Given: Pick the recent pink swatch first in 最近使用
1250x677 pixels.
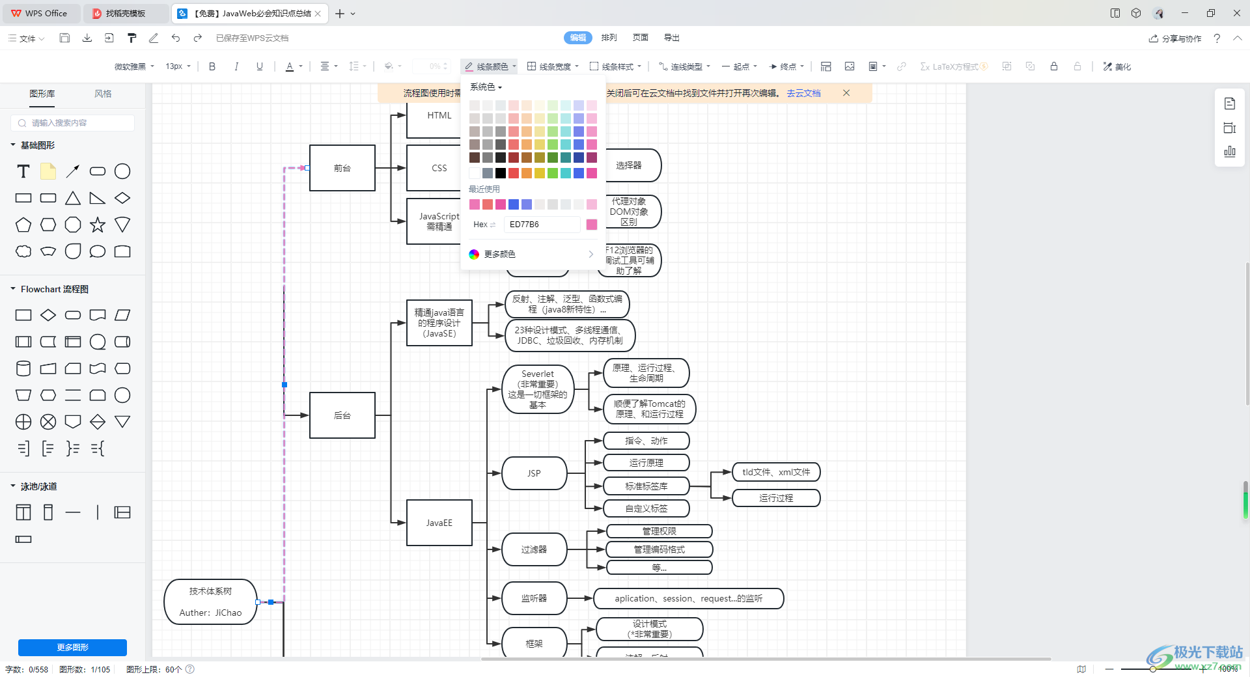Looking at the screenshot, I should 475,204.
